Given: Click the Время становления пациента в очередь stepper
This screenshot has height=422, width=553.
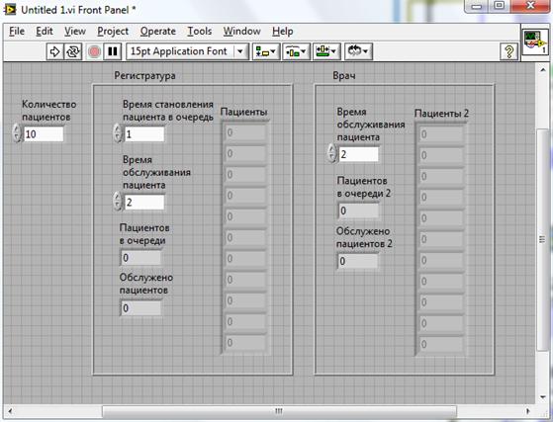Looking at the screenshot, I should coord(118,133).
